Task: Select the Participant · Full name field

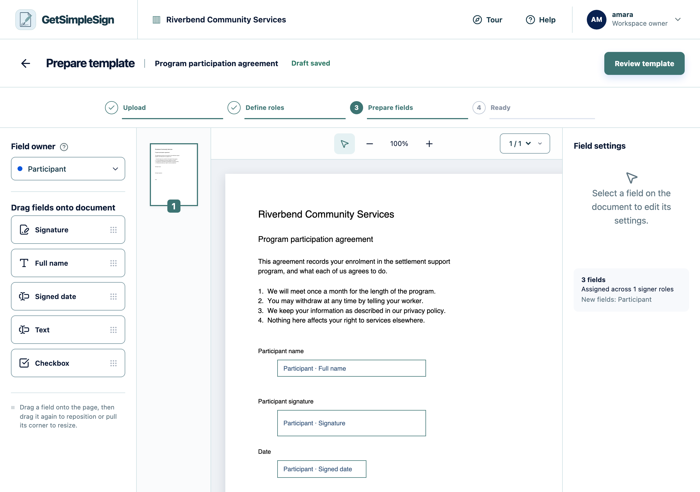Action: point(352,368)
